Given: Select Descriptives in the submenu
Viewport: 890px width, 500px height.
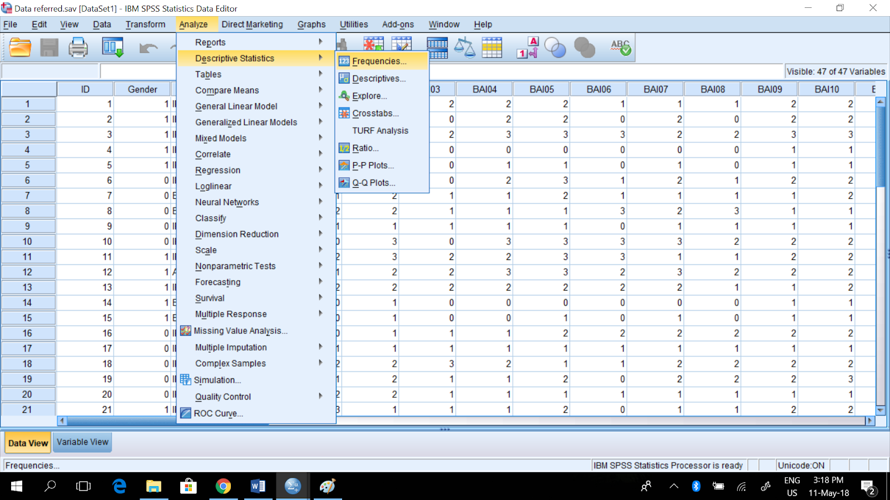Looking at the screenshot, I should click(382, 78).
